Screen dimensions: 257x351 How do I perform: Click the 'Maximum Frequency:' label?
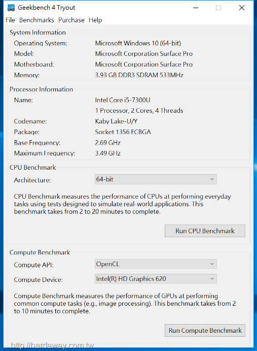(x=45, y=153)
